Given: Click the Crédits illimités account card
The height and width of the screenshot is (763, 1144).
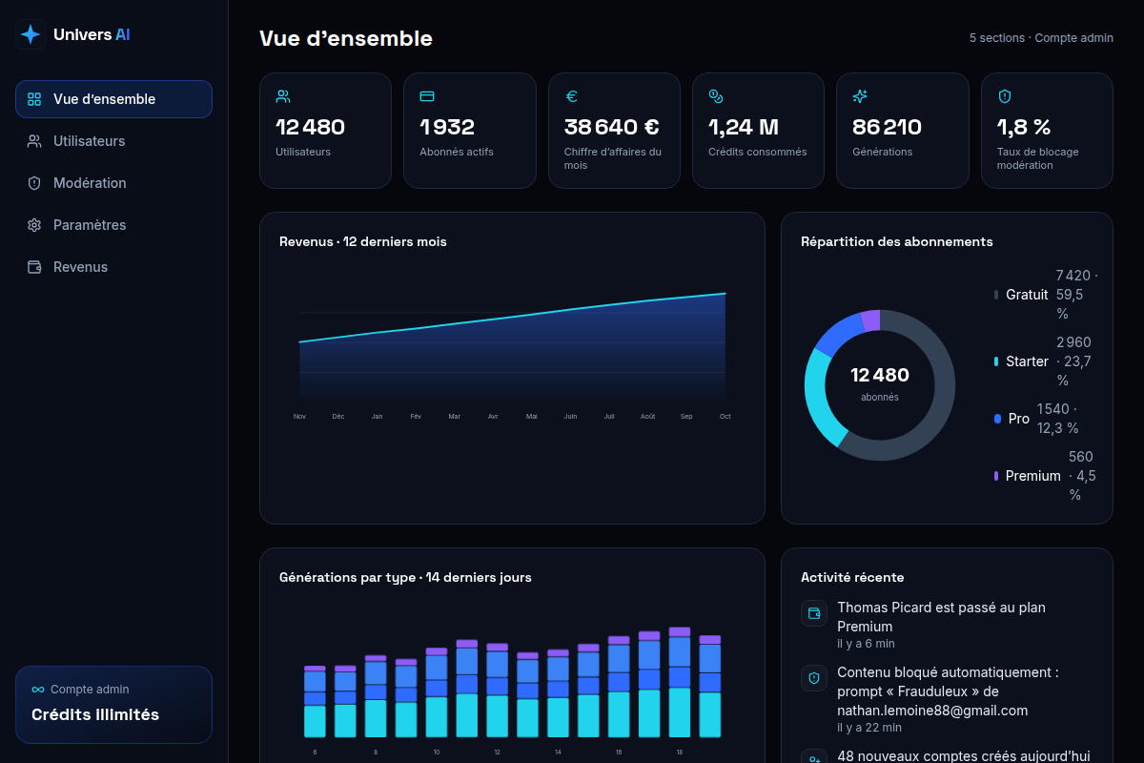Looking at the screenshot, I should 113,705.
